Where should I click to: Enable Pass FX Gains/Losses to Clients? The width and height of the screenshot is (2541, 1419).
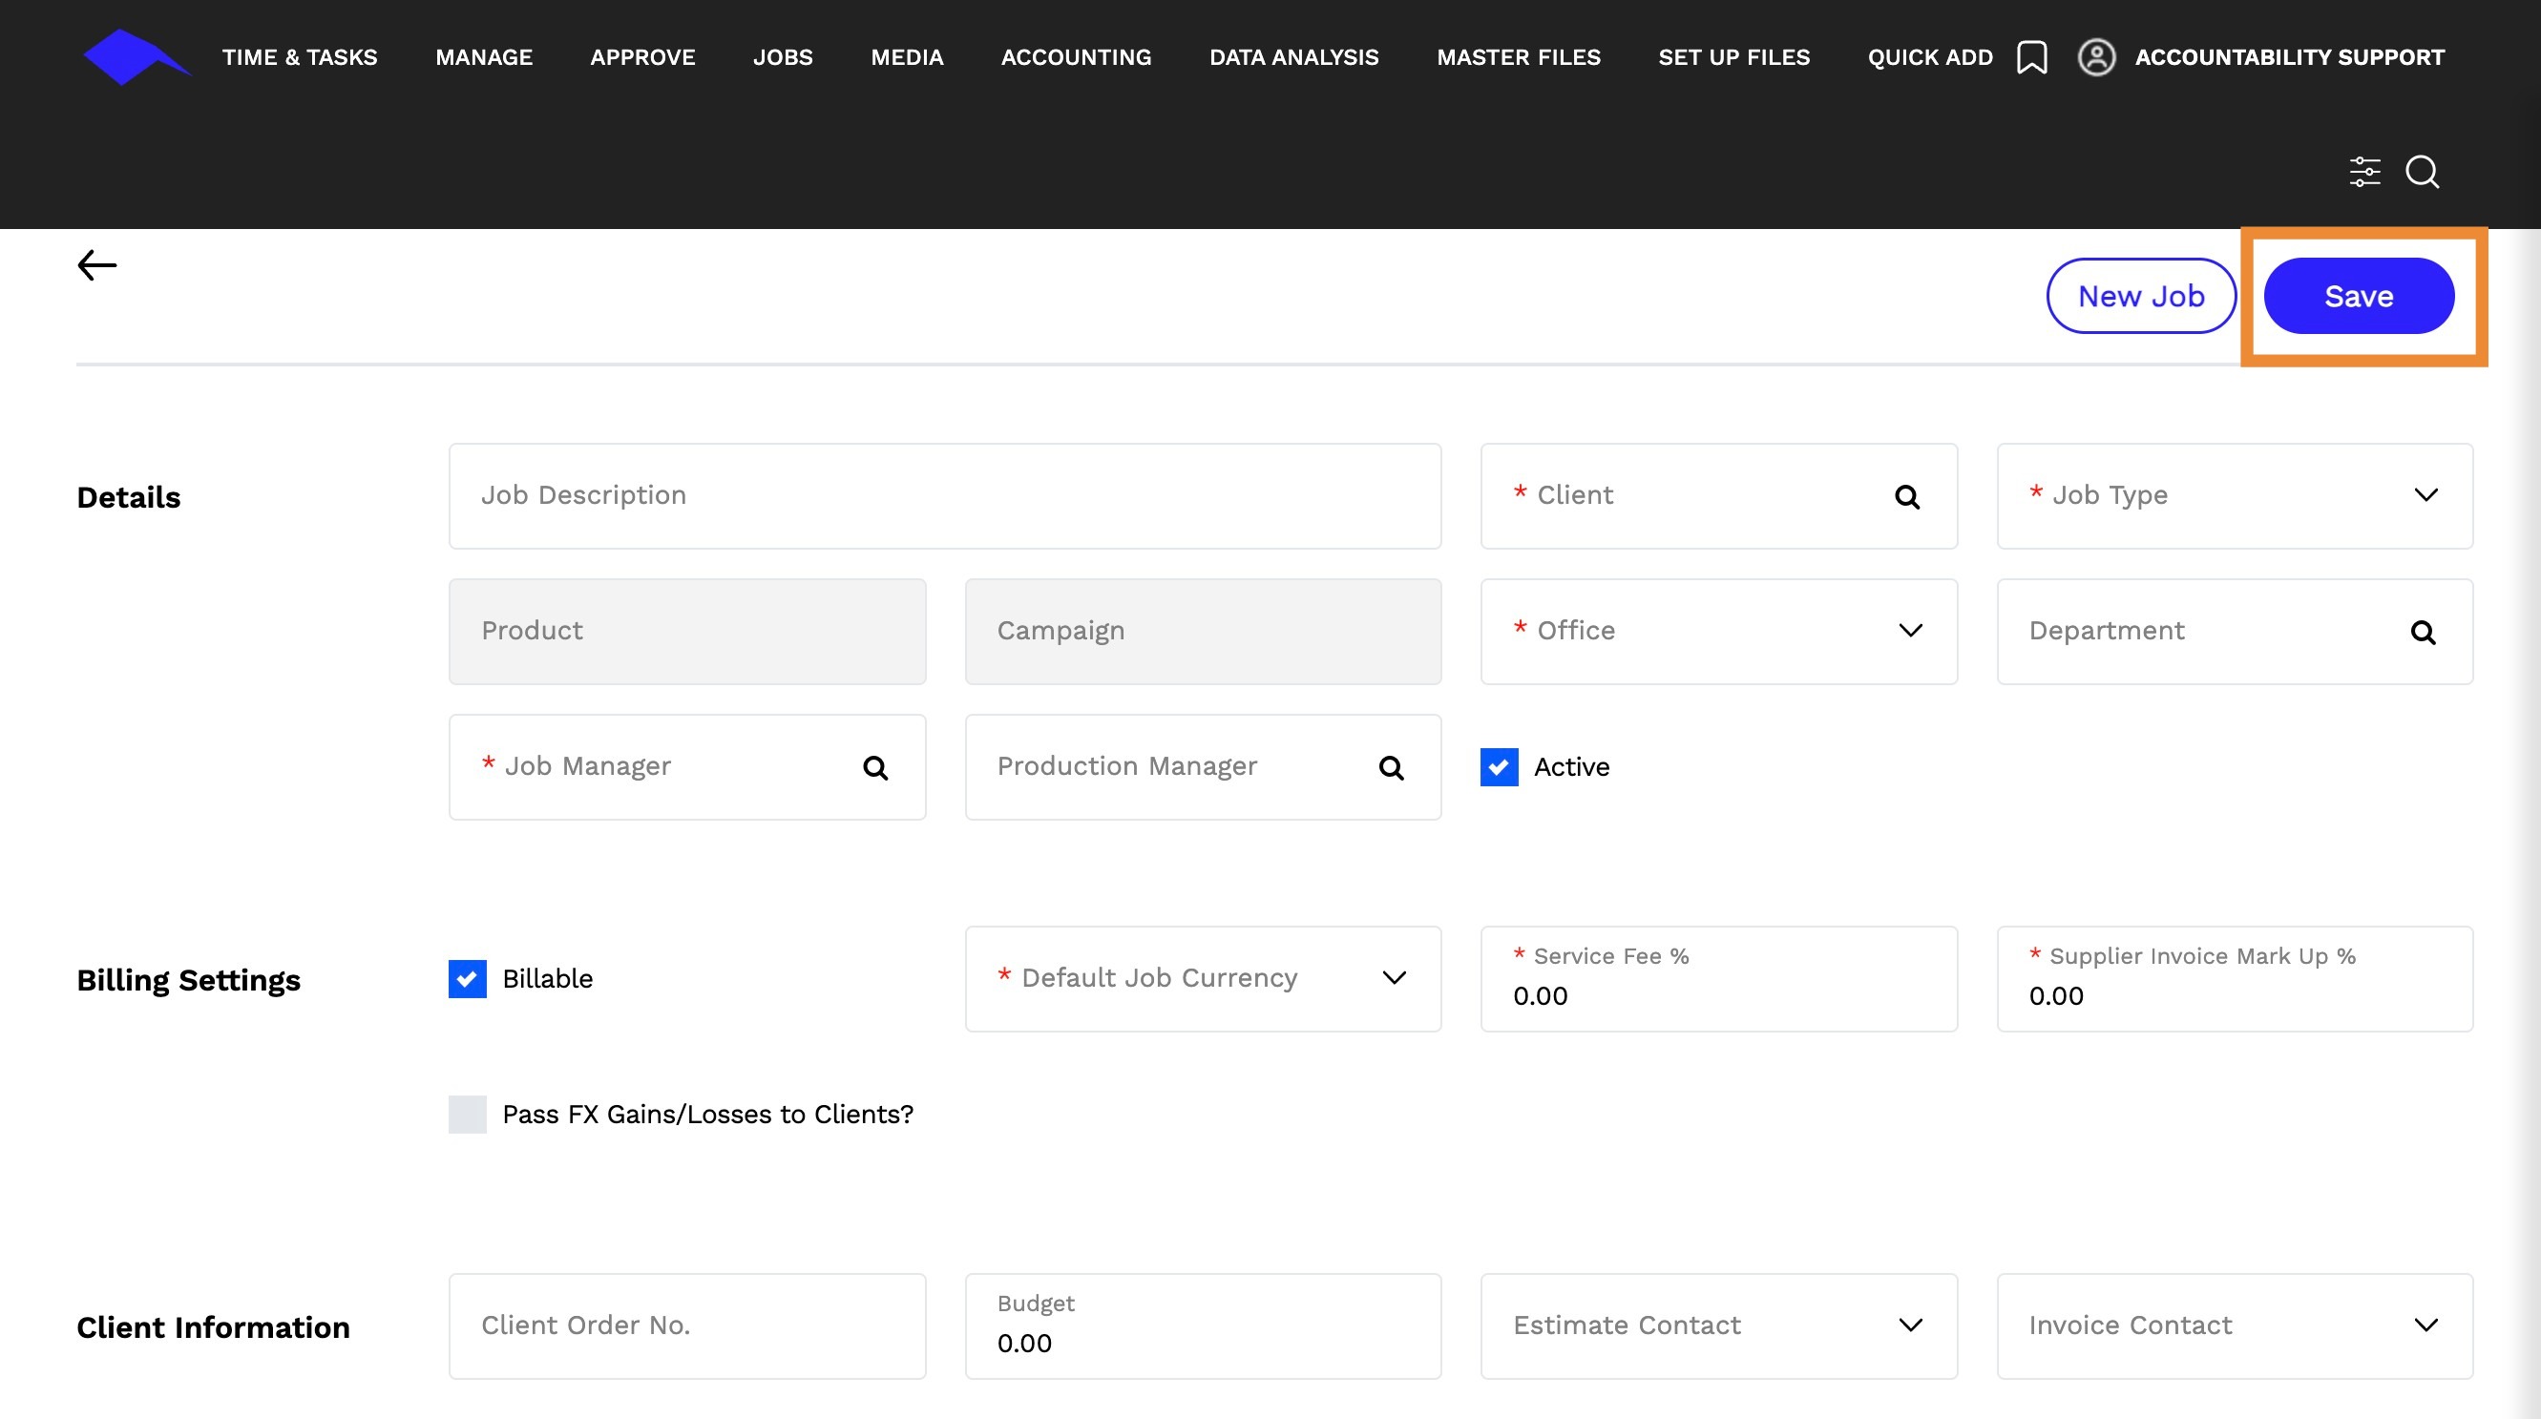click(468, 1115)
